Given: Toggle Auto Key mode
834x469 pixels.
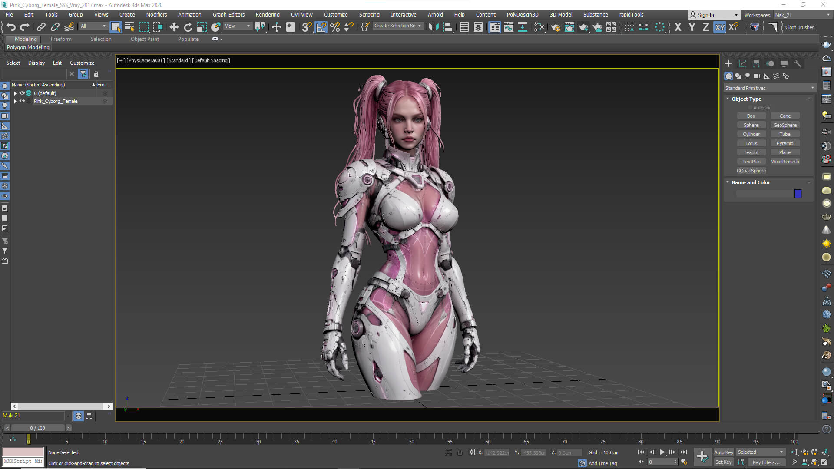Looking at the screenshot, I should (724, 452).
